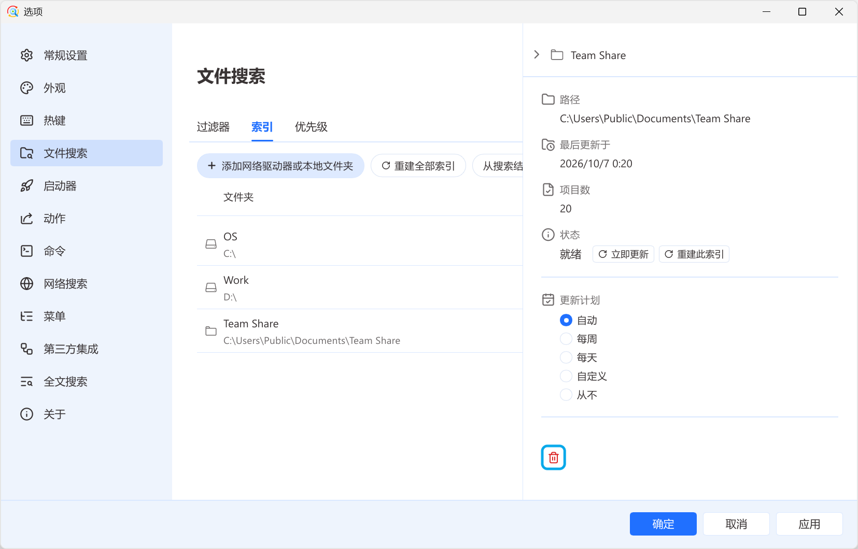
Task: Click the partially visible 从搜索结 button
Action: coord(498,166)
